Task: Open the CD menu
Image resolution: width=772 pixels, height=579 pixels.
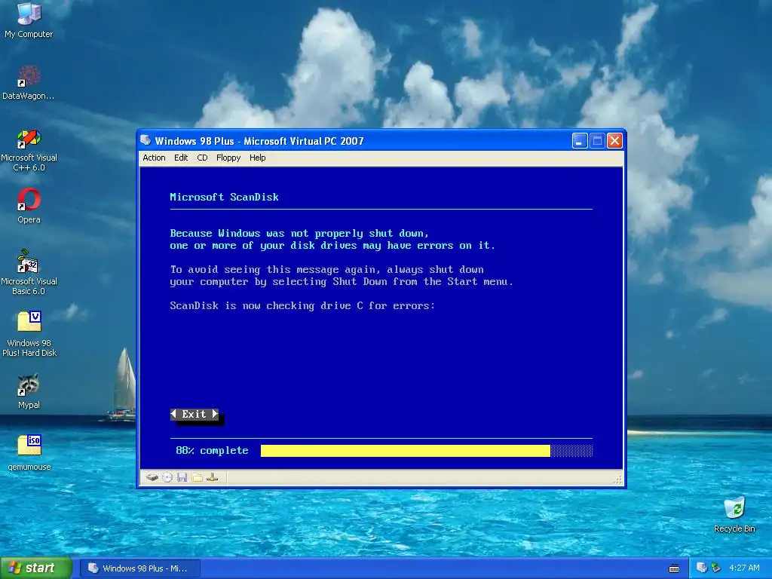Action: [202, 158]
